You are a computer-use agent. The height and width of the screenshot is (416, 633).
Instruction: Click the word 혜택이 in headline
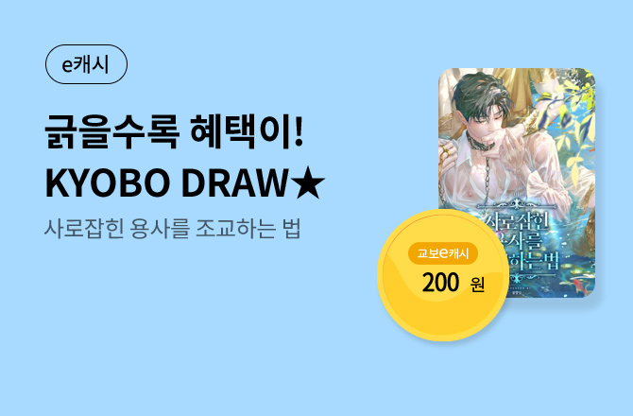tap(241, 131)
